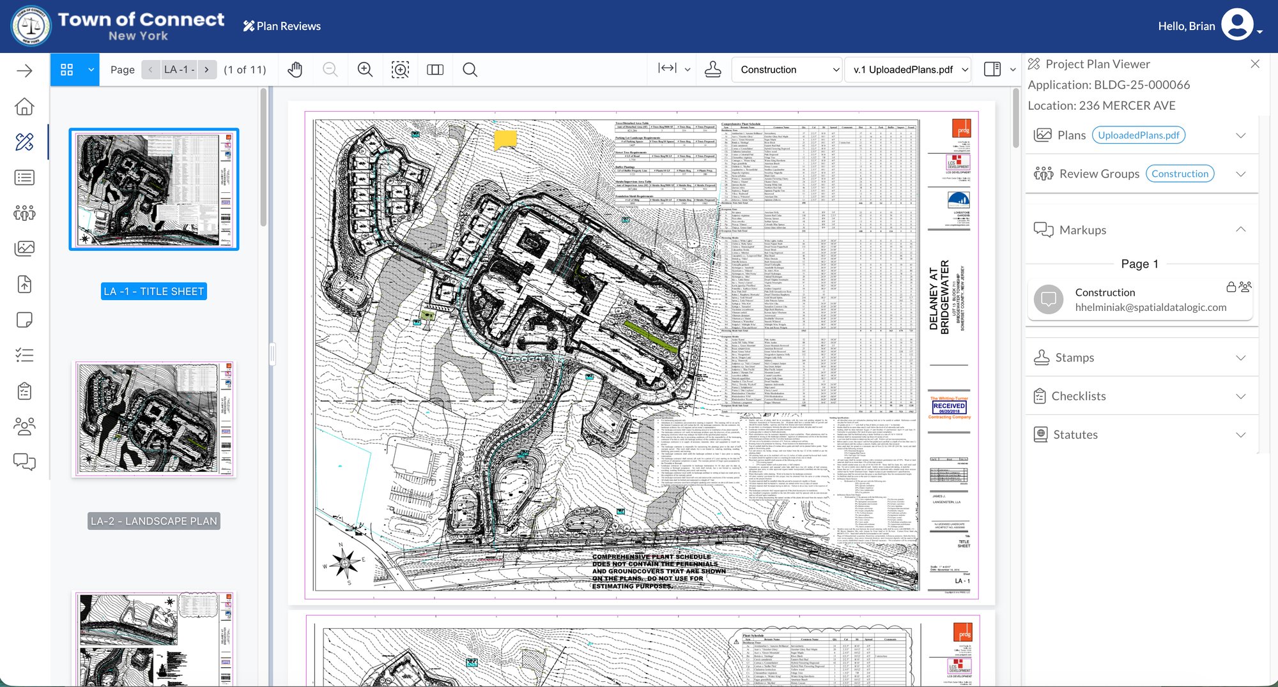Go to the next page arrow
Screen dimensions: 1278x687
[x=206, y=70]
